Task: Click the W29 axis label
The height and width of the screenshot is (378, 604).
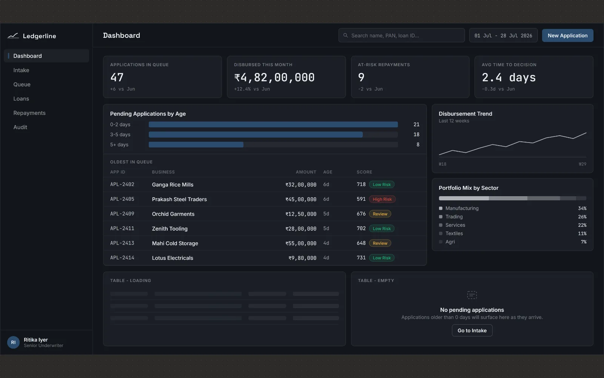Action: click(582, 164)
